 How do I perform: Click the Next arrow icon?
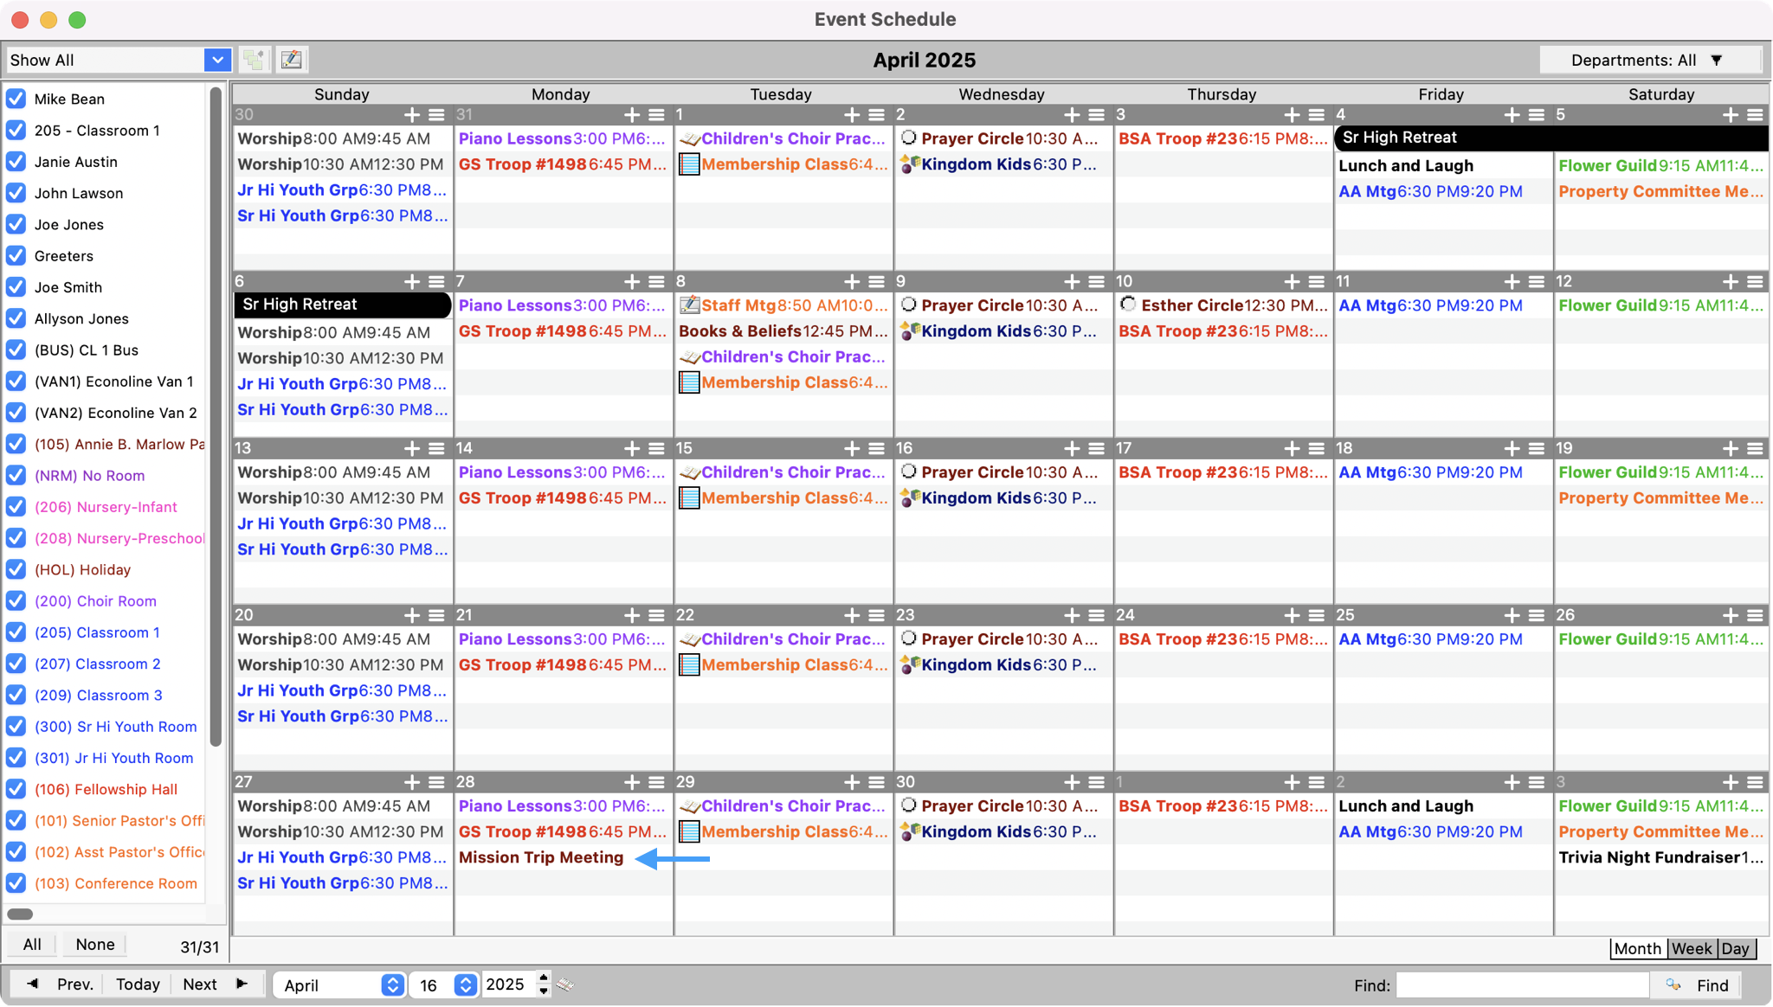pyautogui.click(x=242, y=984)
